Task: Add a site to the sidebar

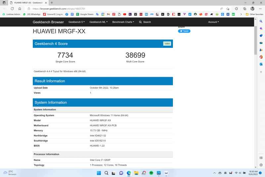Action: pyautogui.click(x=261, y=72)
